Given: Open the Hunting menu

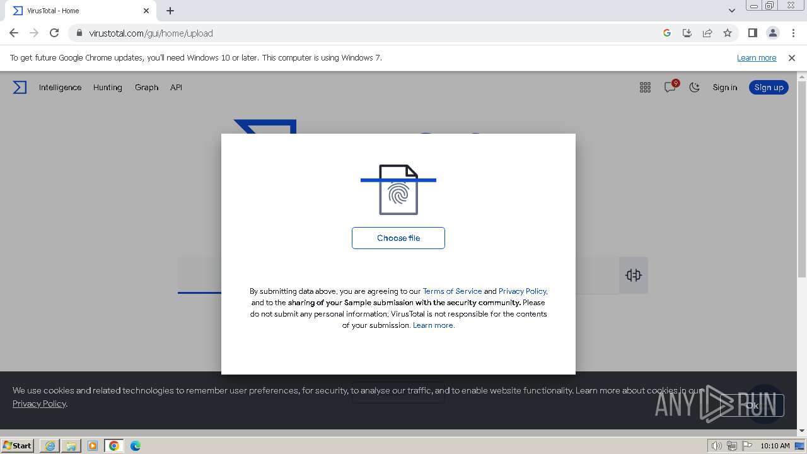Looking at the screenshot, I should 108,88.
